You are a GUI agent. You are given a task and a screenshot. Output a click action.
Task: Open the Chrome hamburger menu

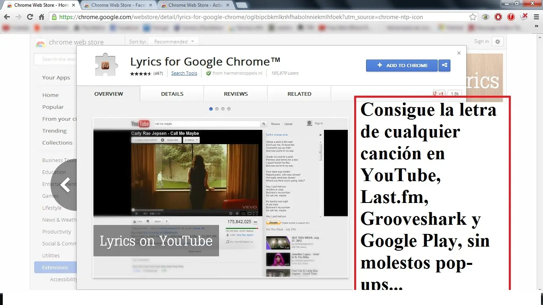(536, 17)
